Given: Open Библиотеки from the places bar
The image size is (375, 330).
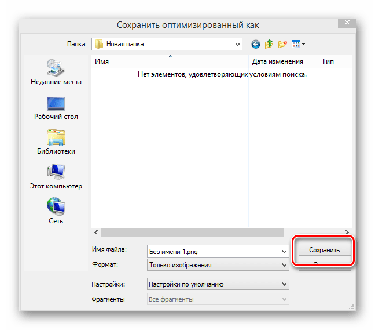Looking at the screenshot, I should click(56, 142).
